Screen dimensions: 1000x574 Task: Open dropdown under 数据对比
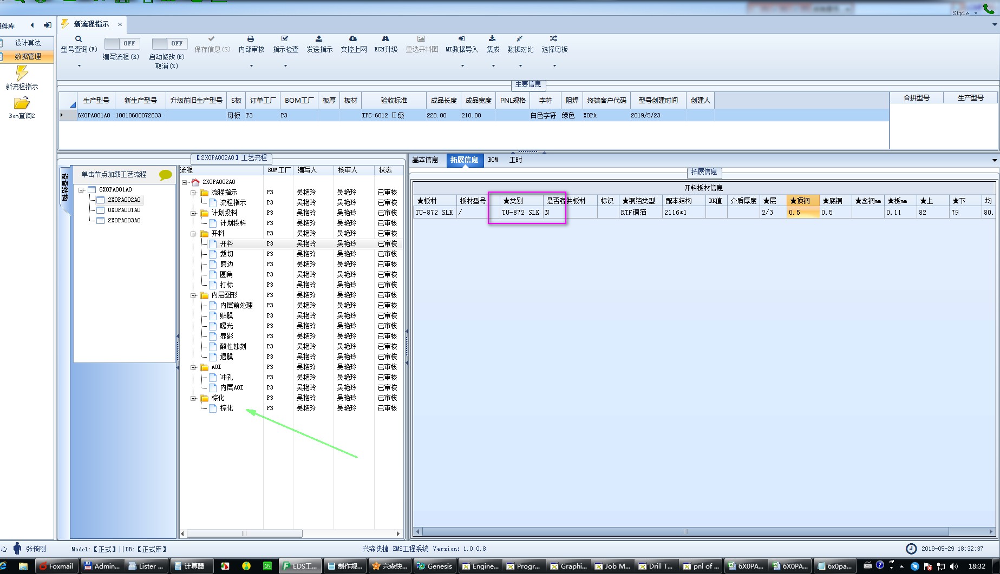[x=520, y=66]
